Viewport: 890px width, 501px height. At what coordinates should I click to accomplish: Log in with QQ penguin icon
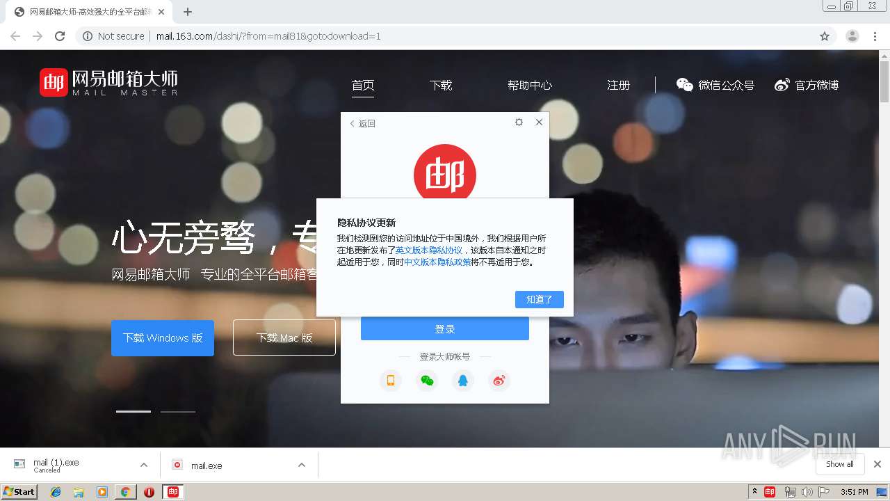(463, 380)
